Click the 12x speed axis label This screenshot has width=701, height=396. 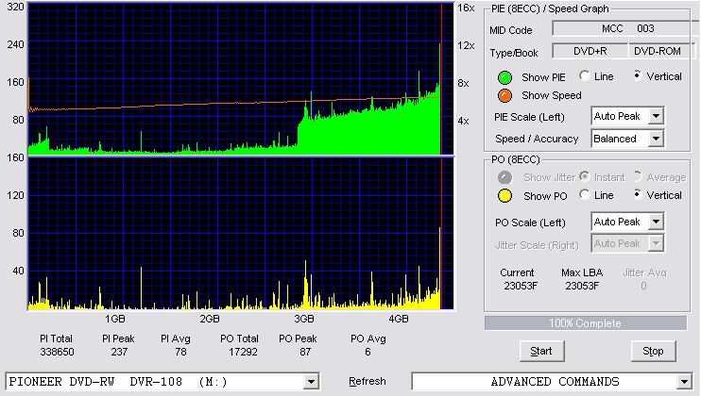coord(466,45)
